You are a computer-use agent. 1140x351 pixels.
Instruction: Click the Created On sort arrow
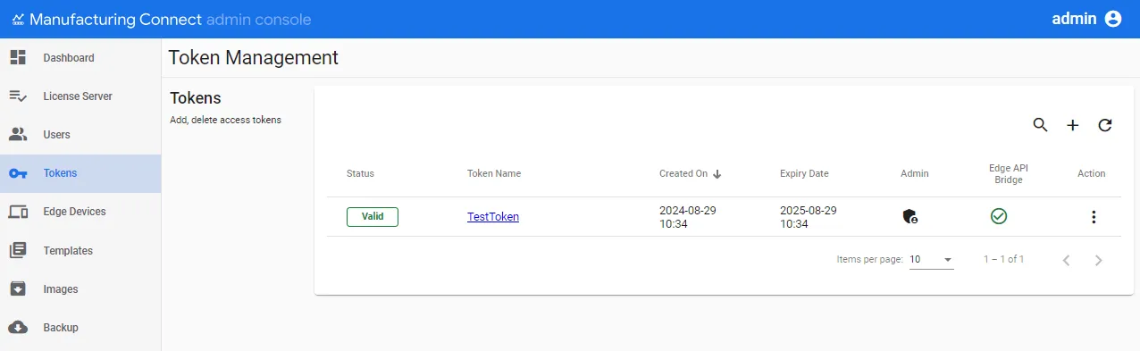717,174
